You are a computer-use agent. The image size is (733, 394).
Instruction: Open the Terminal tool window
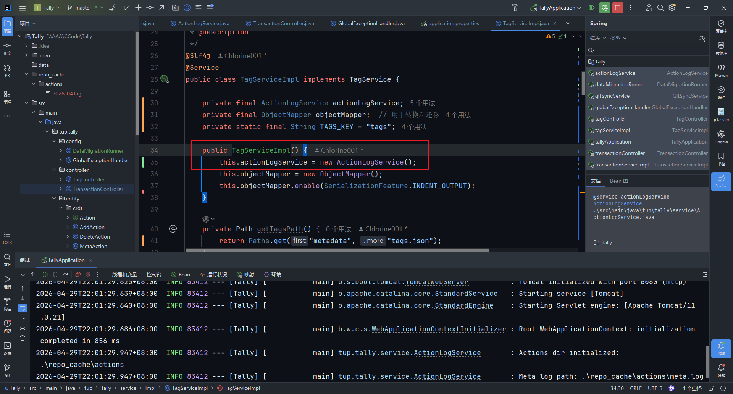coord(7,348)
